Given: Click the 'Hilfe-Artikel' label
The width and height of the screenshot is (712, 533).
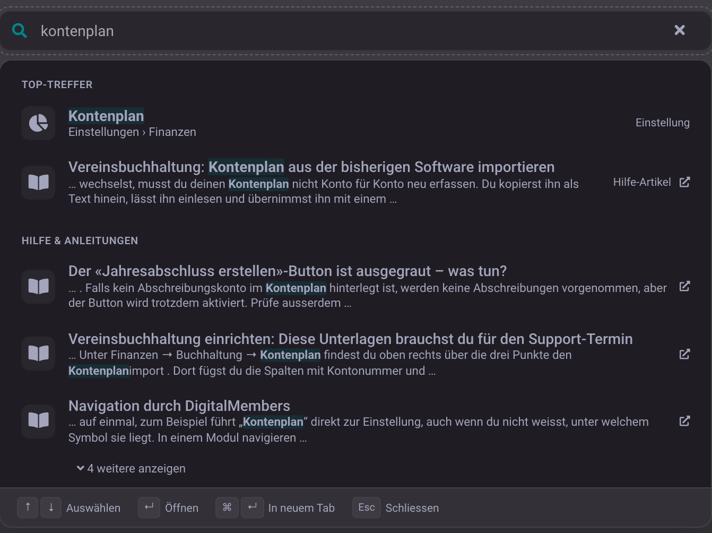Looking at the screenshot, I should point(642,182).
